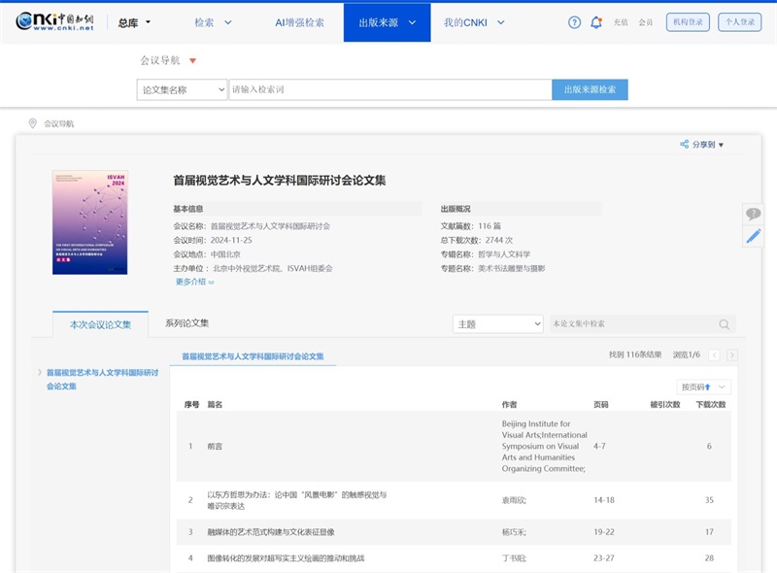Click the proceedings cover thumbnail
The height and width of the screenshot is (573, 777).
(x=90, y=220)
